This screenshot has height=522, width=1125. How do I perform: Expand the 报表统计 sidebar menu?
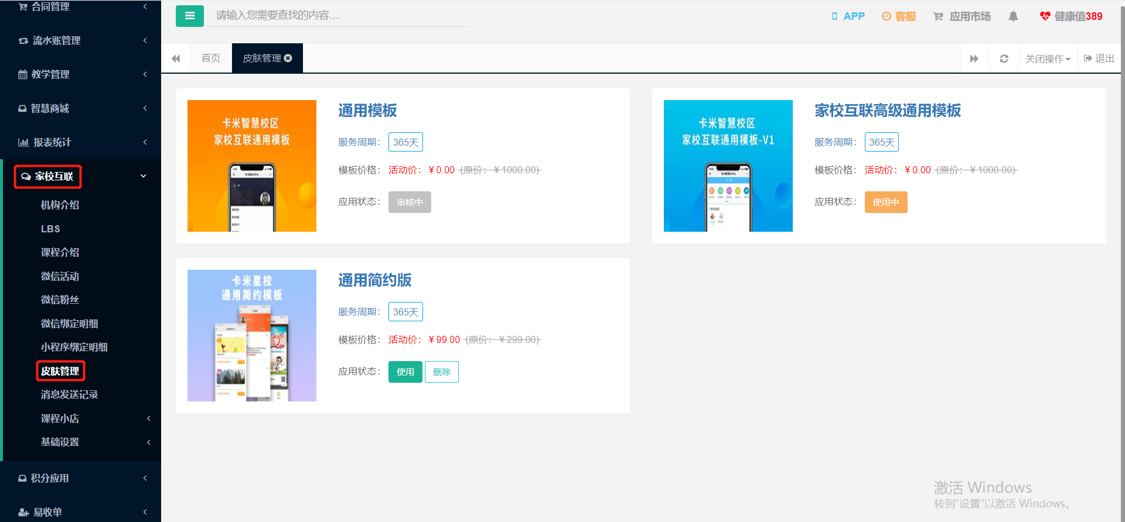[81, 142]
